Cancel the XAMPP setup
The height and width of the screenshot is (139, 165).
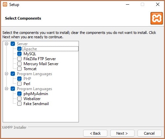point(149,133)
